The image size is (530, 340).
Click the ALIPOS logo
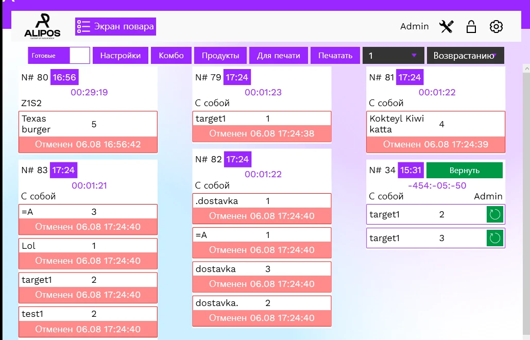click(42, 26)
